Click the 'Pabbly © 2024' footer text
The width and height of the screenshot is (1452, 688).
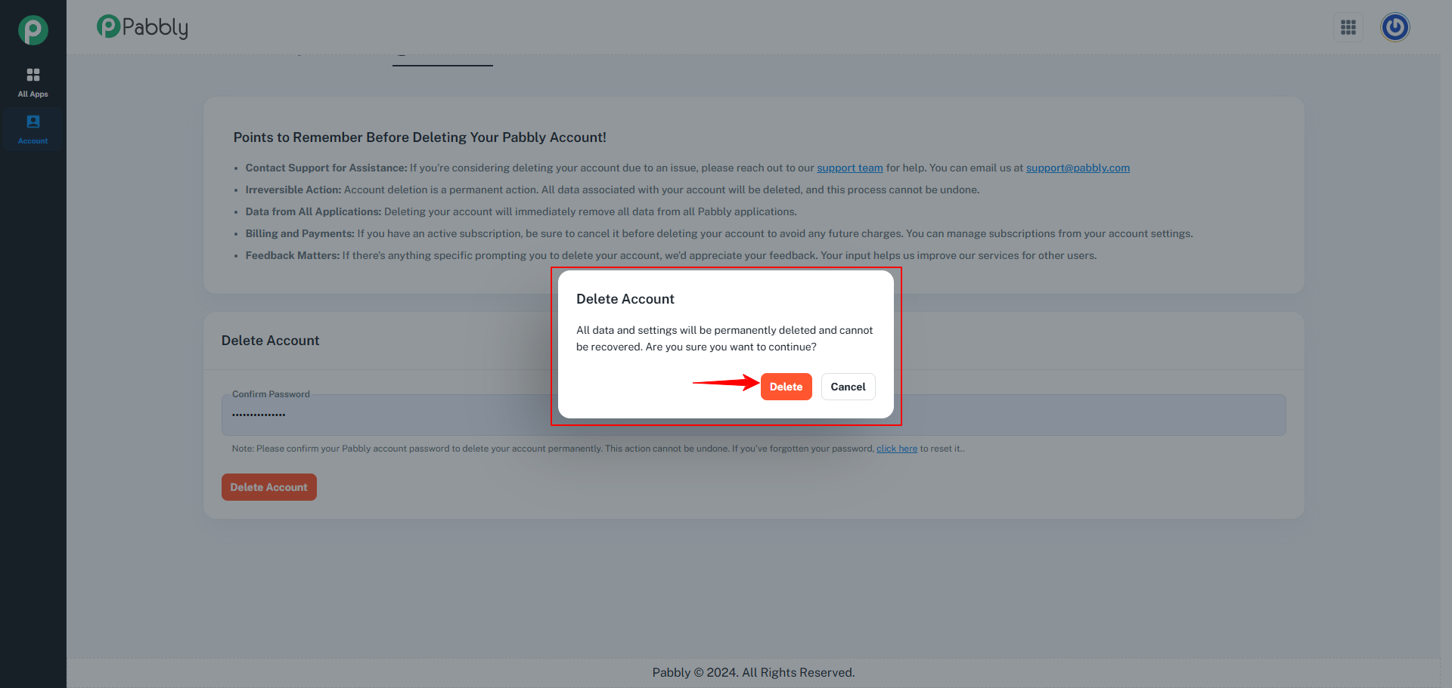(x=753, y=672)
